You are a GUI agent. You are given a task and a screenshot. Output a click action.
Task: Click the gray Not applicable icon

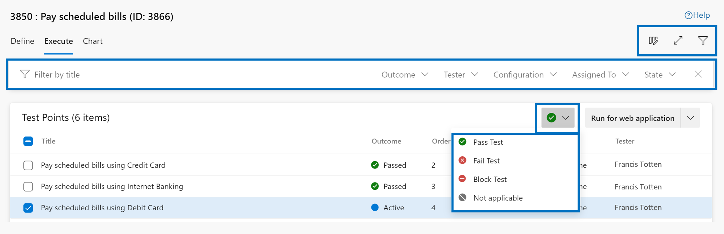pyautogui.click(x=462, y=198)
